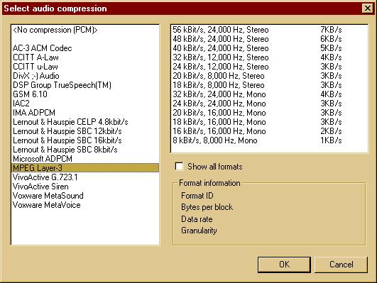Image resolution: width=377 pixels, height=283 pixels.
Task: Pick 56 kBit/s, 24,000 Hz, Stereo format
Action: click(x=269, y=30)
